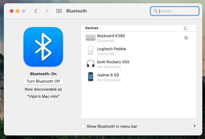The height and width of the screenshot is (139, 205).
Task: Open the help question mark button
Action: pos(194,127)
